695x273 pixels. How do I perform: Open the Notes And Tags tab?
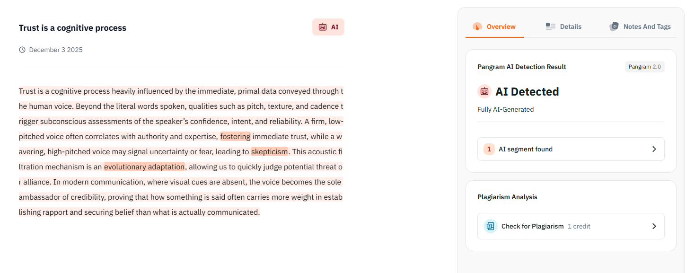pos(647,26)
